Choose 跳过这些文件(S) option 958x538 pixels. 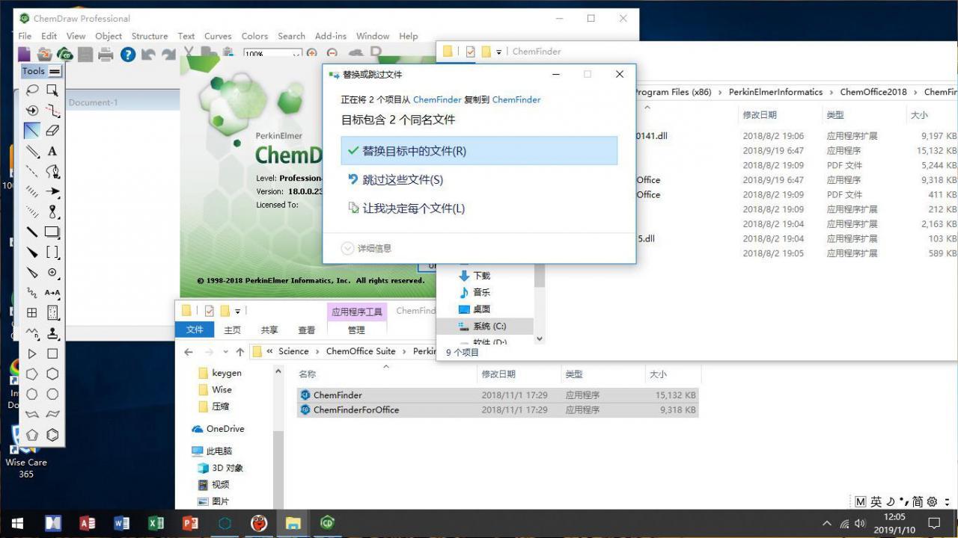point(479,179)
